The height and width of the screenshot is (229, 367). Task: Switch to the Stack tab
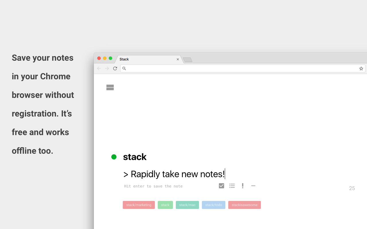[149, 59]
